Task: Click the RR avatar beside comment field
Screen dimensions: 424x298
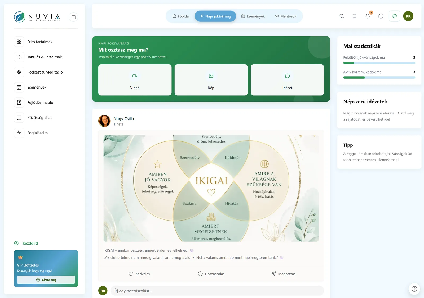Action: [x=103, y=291]
